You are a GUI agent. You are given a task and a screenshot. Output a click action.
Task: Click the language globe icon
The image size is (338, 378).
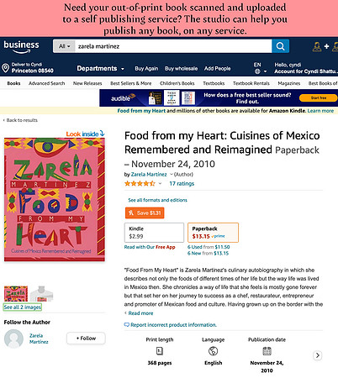[x=257, y=71]
